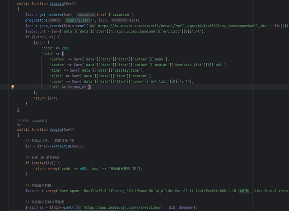Click the 'title' array key
Image resolution: width=289 pixels, height=211 pixels.
click(x=56, y=76)
